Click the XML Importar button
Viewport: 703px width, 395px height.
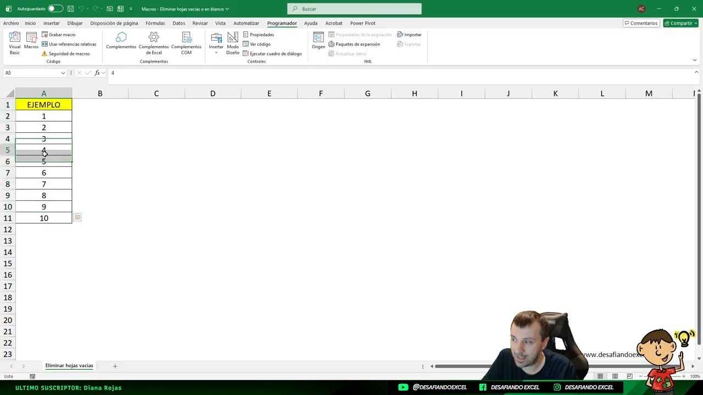[409, 35]
